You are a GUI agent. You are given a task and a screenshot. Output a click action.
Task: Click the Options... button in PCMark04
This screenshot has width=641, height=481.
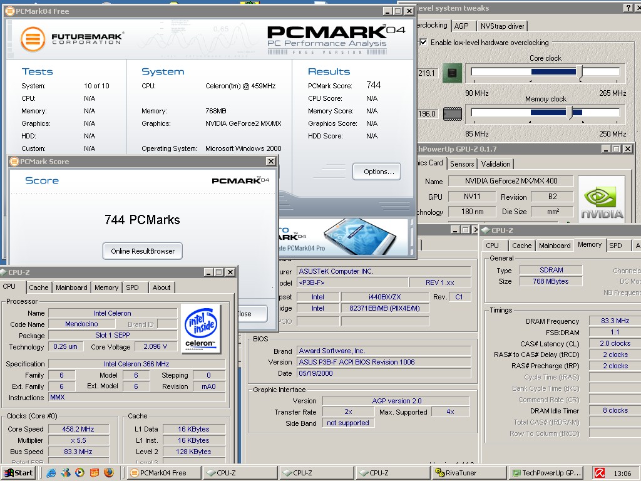(x=377, y=172)
